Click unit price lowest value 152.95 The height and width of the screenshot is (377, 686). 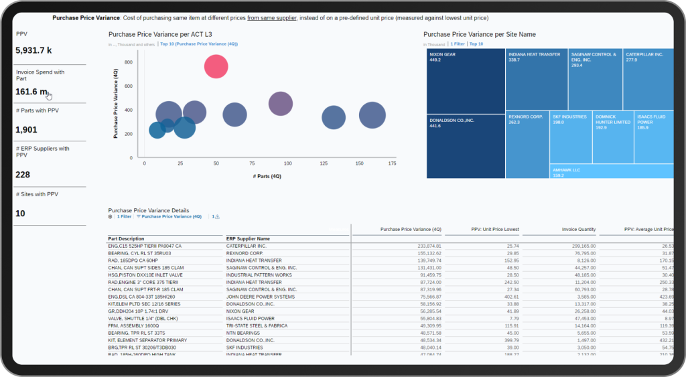[512, 260]
